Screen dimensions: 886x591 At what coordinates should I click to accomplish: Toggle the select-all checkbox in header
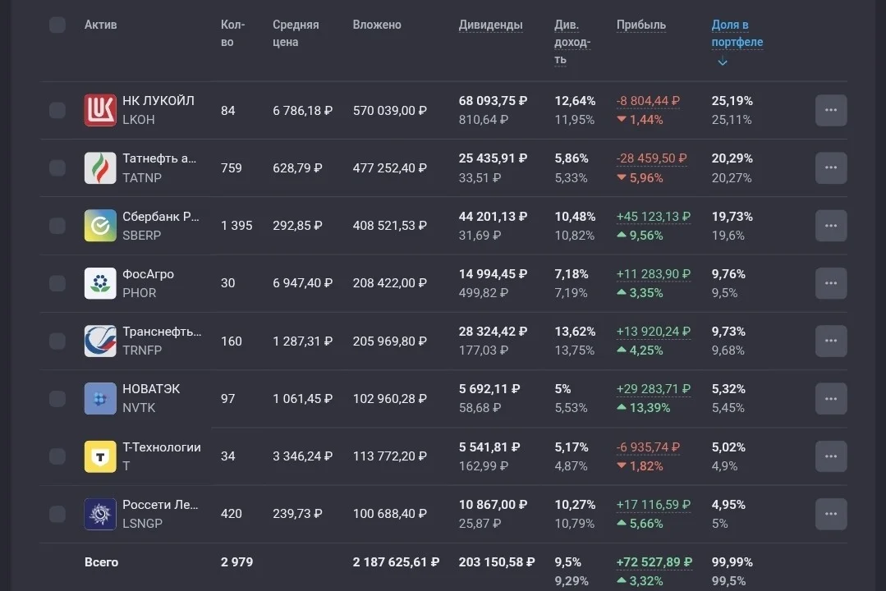click(x=57, y=25)
